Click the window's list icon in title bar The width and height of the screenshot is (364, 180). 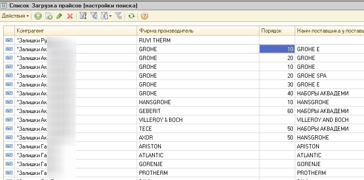(3, 5)
